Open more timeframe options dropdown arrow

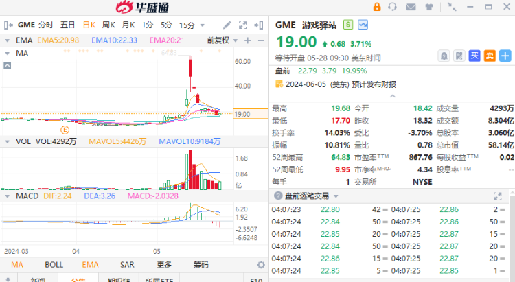click(x=203, y=25)
